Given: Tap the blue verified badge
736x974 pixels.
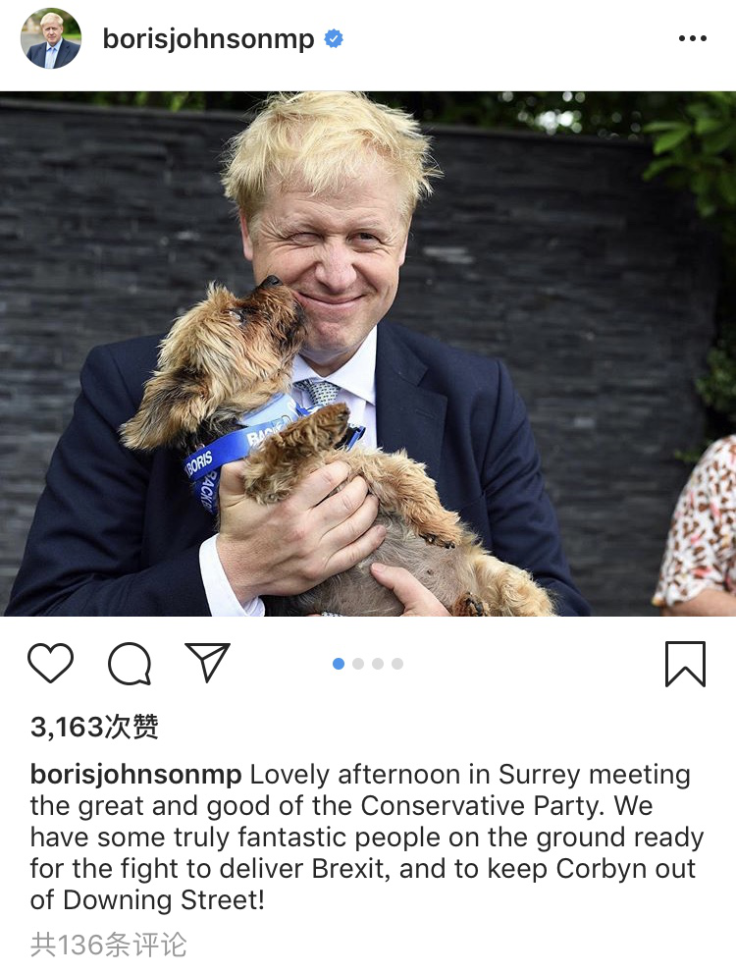Looking at the screenshot, I should 334,38.
